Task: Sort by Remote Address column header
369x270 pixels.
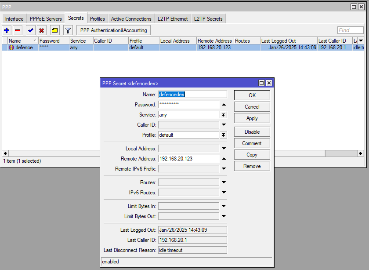Action: tap(215, 41)
